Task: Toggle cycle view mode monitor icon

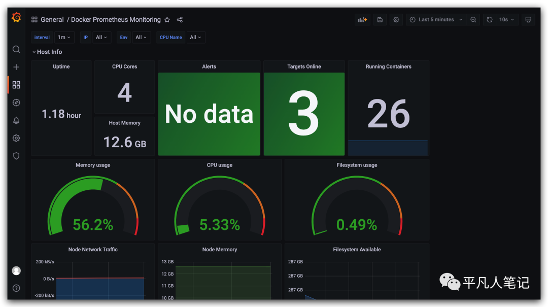Action: (x=528, y=20)
